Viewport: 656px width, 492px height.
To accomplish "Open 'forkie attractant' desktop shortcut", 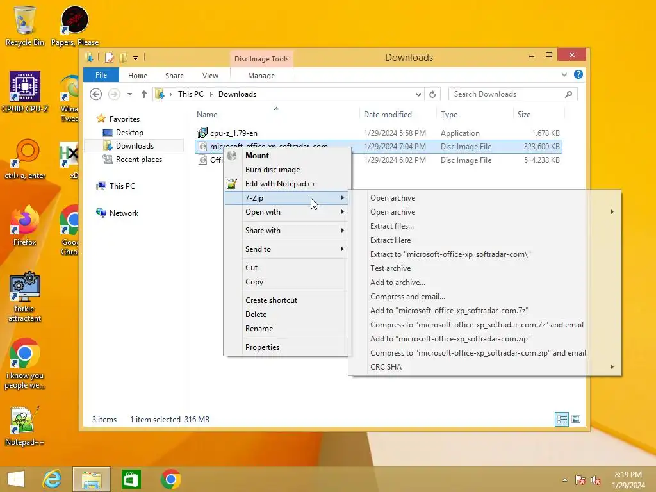I will pyautogui.click(x=25, y=297).
